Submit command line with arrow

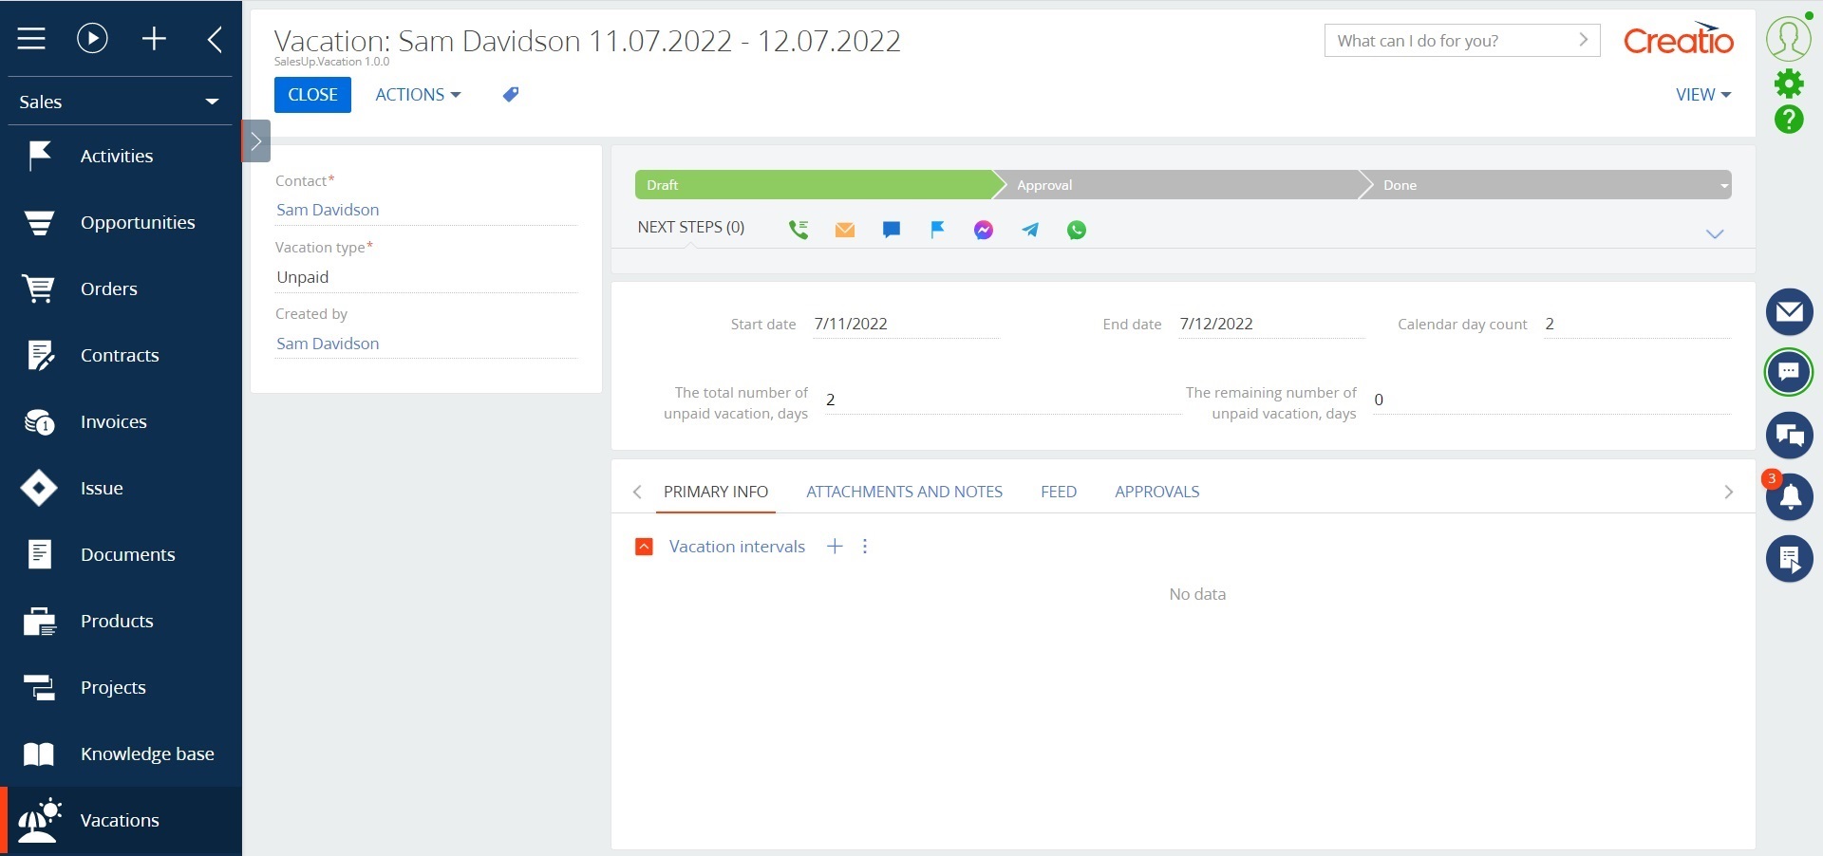pyautogui.click(x=1584, y=40)
